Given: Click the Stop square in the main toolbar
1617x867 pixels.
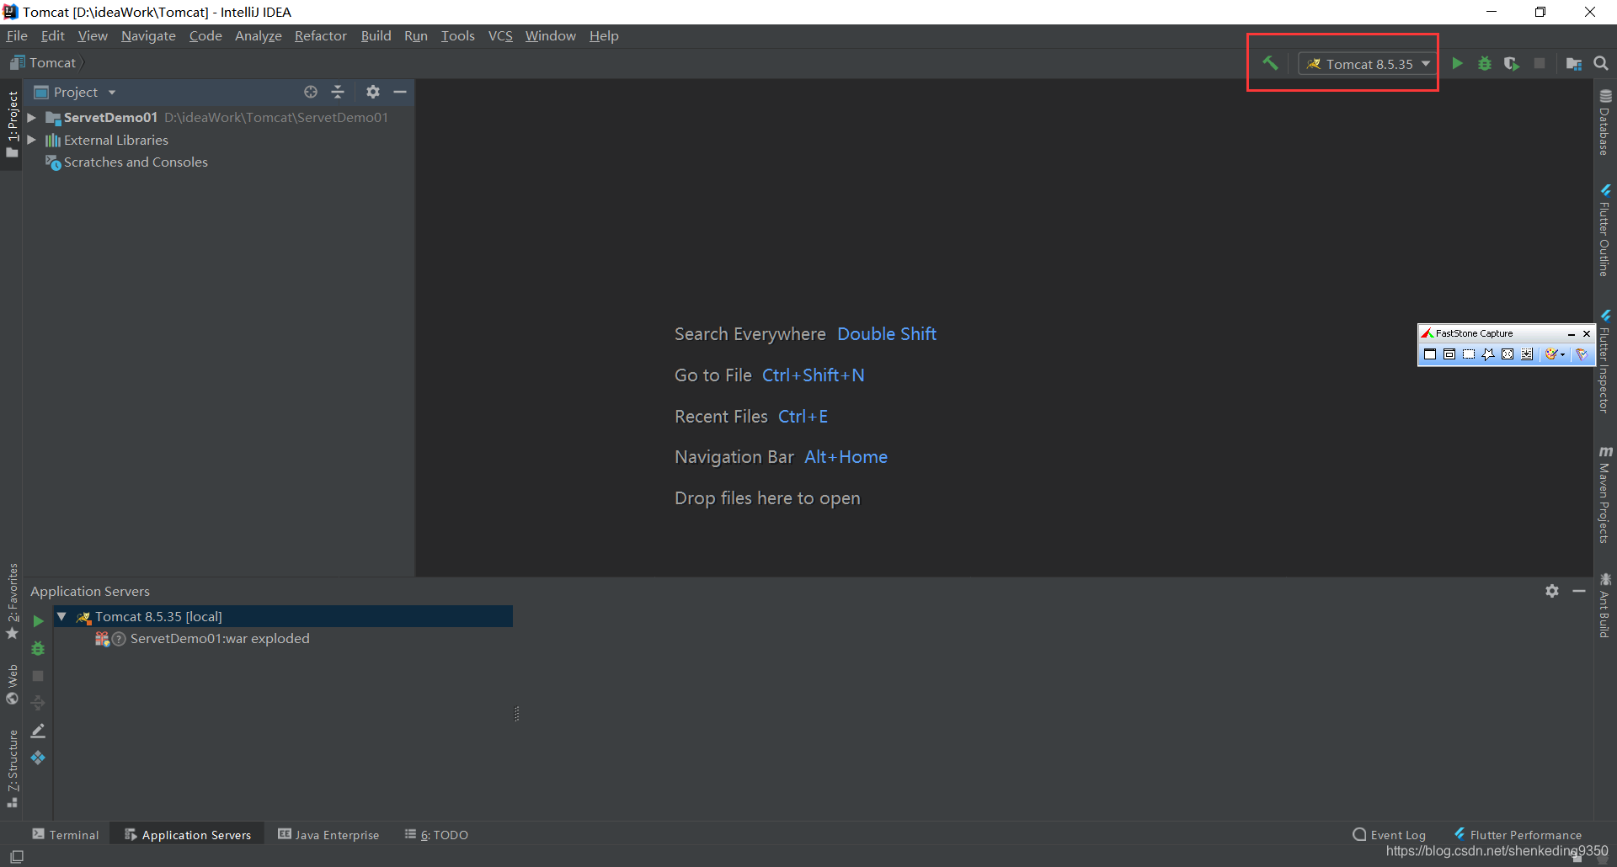Looking at the screenshot, I should coord(1540,63).
